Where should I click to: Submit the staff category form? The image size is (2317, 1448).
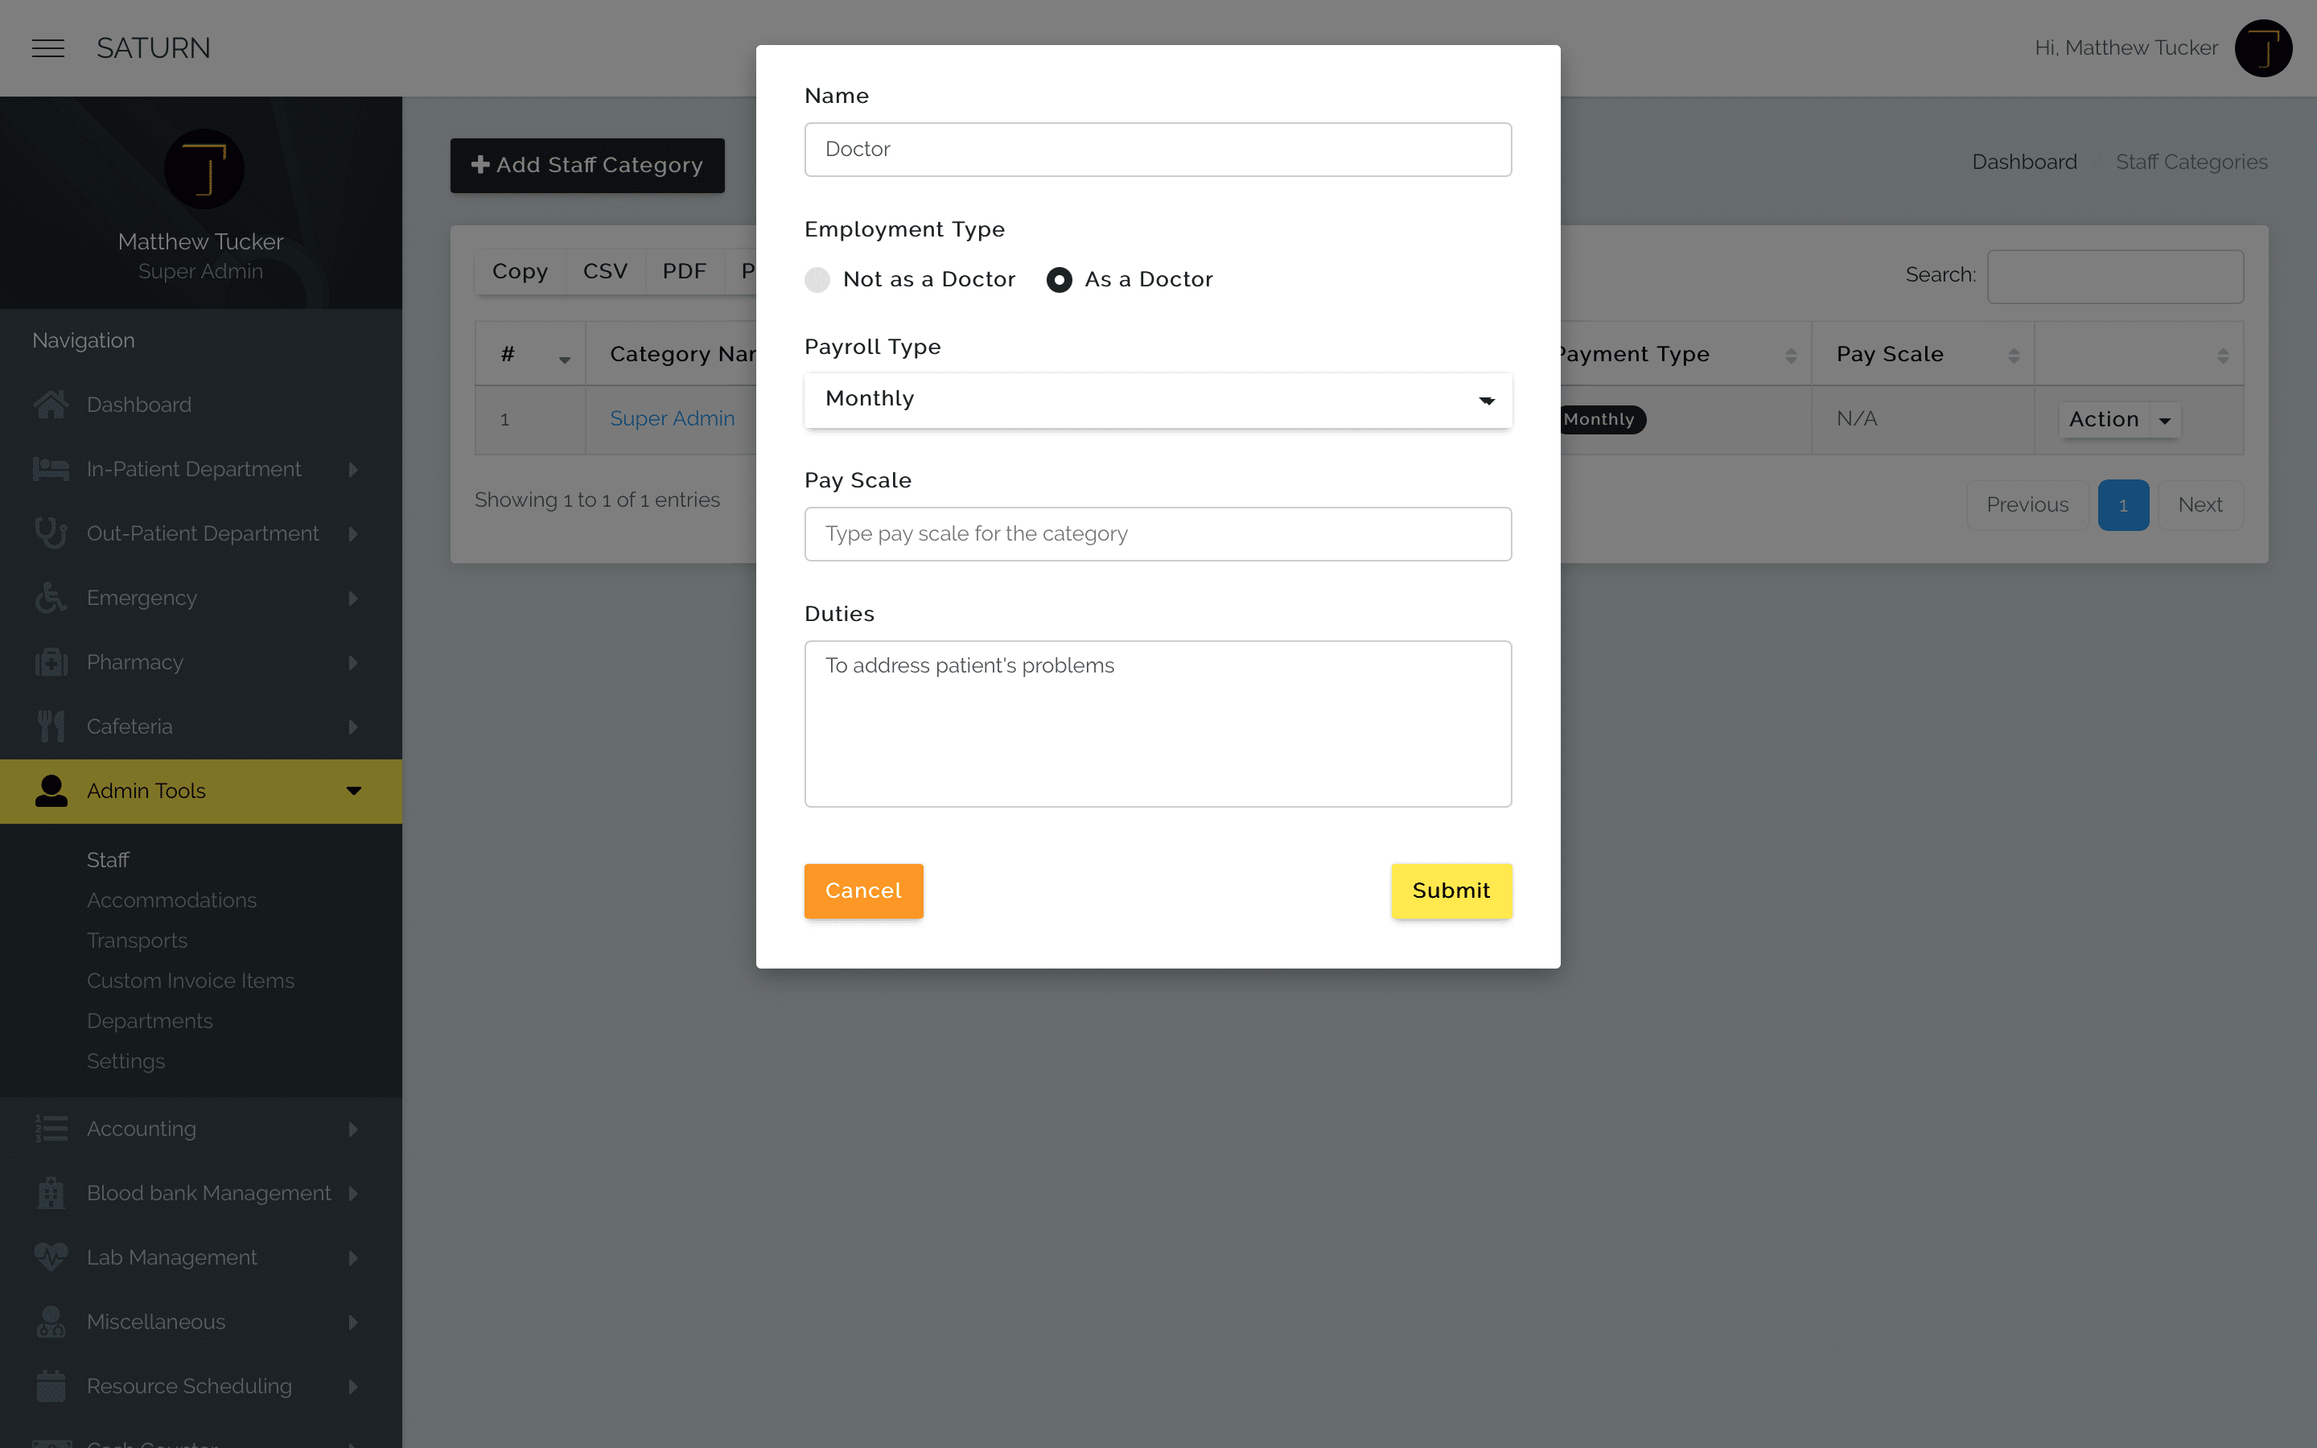point(1451,891)
